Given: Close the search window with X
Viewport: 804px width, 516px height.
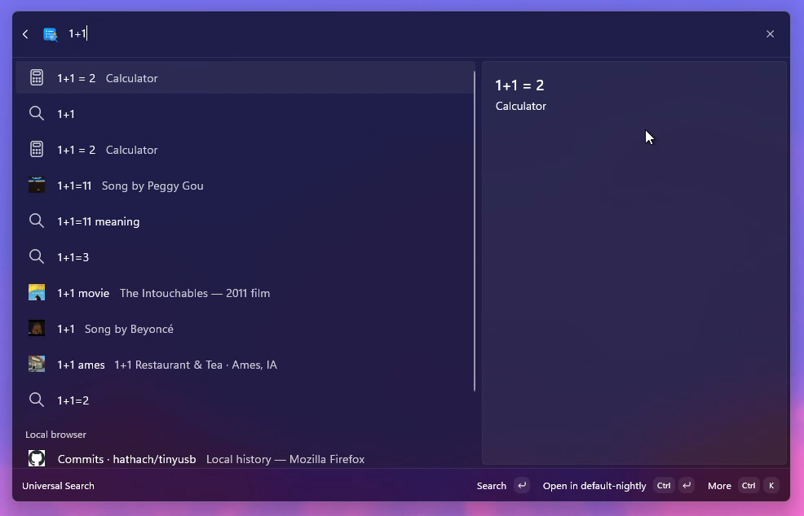Looking at the screenshot, I should click(770, 34).
